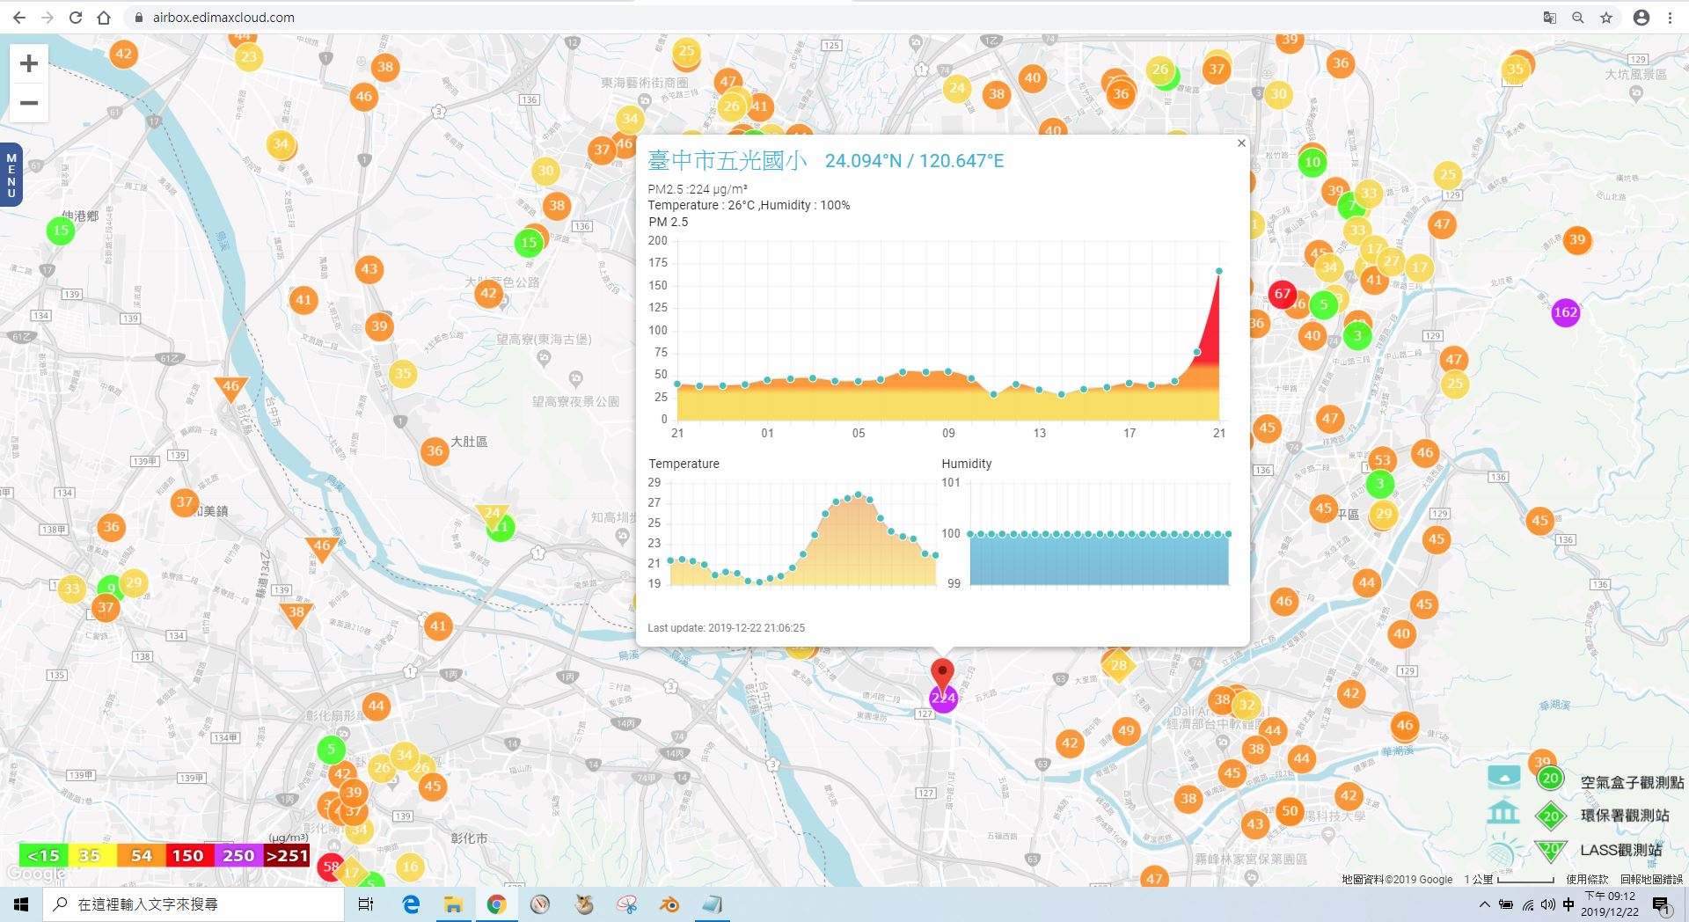Click the purple 250 legend swatch
Viewport: 1689px width, 922px height.
[x=238, y=855]
